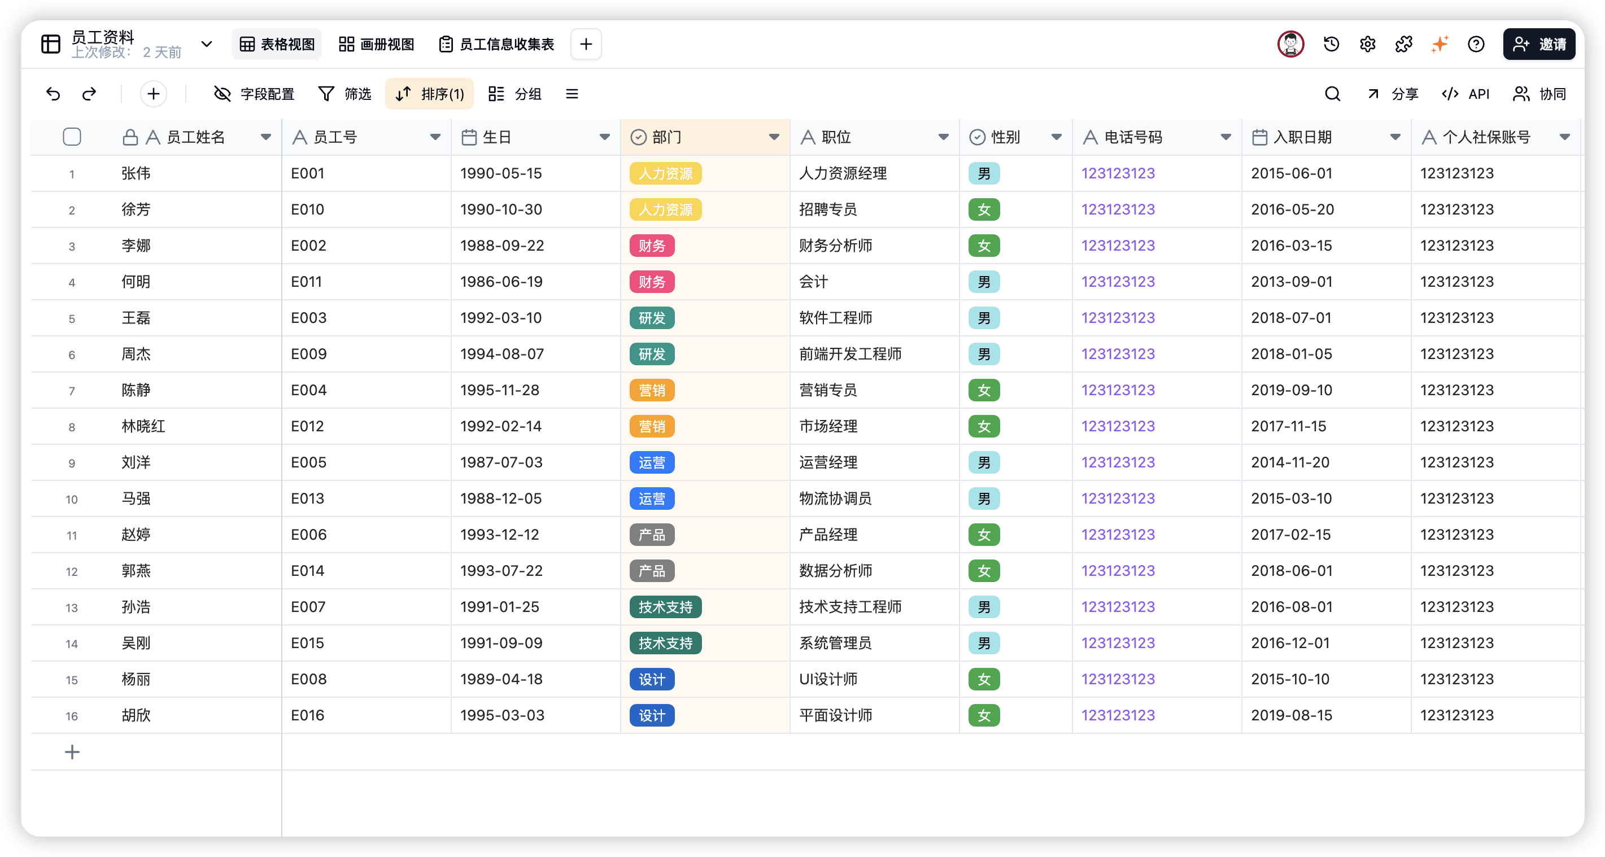Screen dimensions: 1605x857
Task: Click the 协同 collaboration button
Action: pos(1539,94)
